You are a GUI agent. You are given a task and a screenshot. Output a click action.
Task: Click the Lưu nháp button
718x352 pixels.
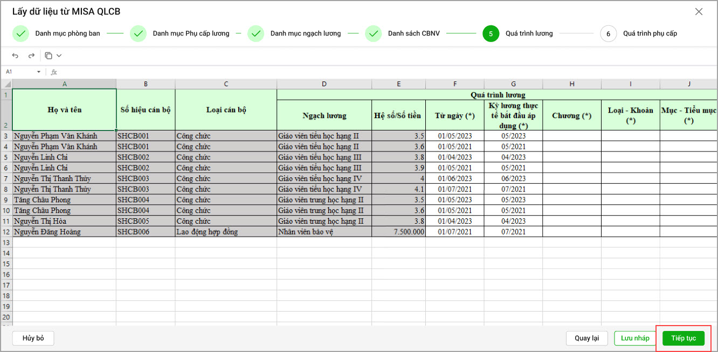click(635, 338)
